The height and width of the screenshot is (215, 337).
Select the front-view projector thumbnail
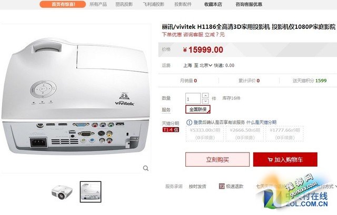(62, 192)
